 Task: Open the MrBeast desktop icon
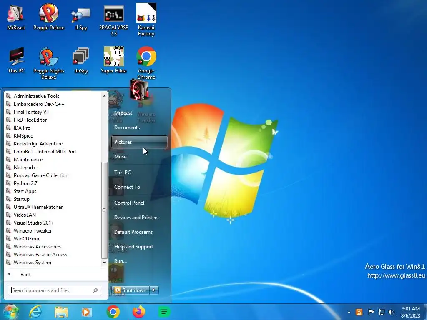pos(16,17)
